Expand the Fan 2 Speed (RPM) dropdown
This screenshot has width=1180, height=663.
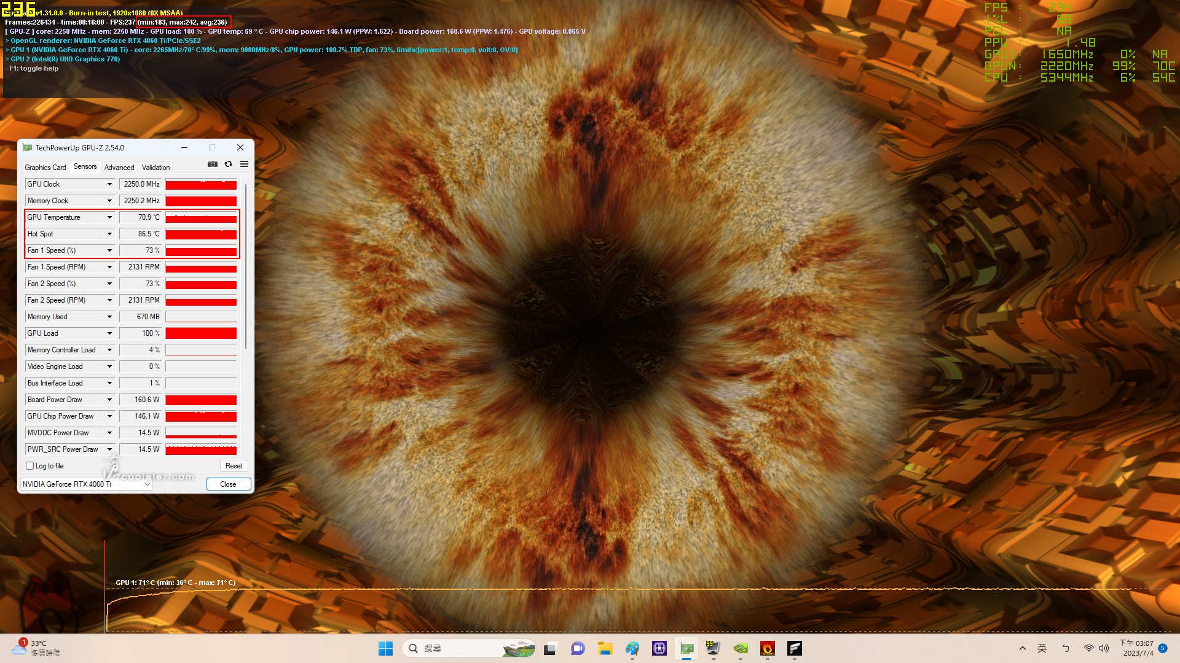tap(110, 300)
